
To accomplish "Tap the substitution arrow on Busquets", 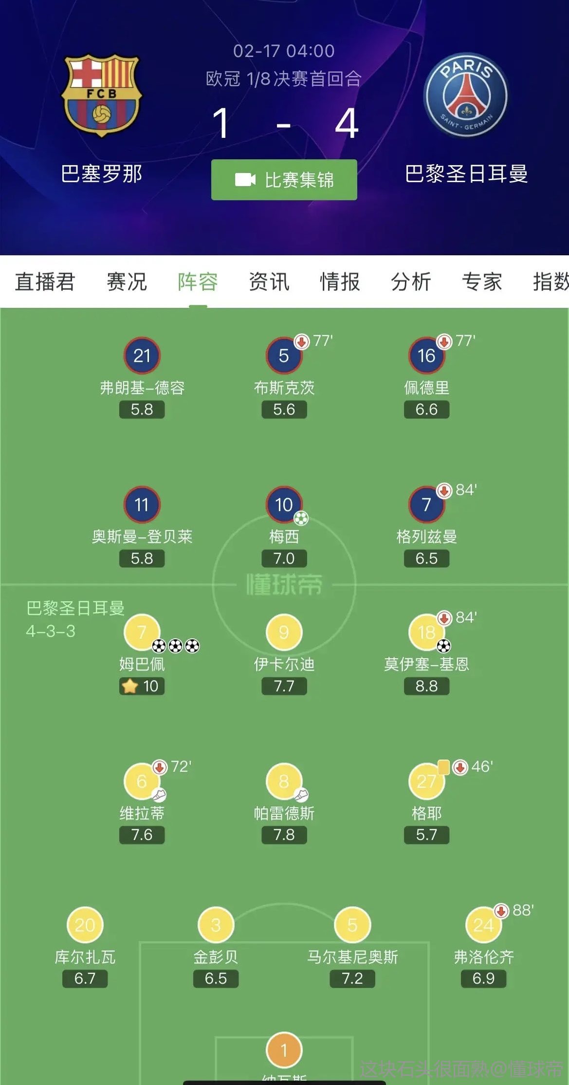I will pos(302,342).
